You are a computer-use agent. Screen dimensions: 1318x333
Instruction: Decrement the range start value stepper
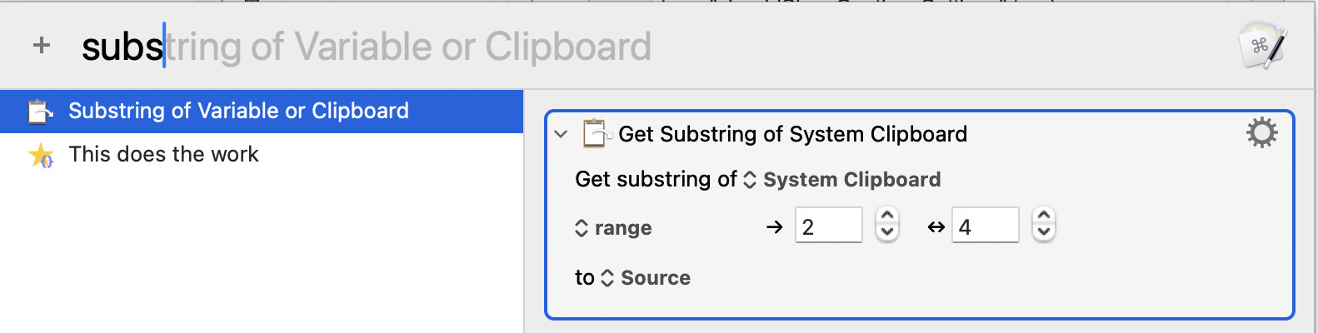pyautogui.click(x=887, y=232)
